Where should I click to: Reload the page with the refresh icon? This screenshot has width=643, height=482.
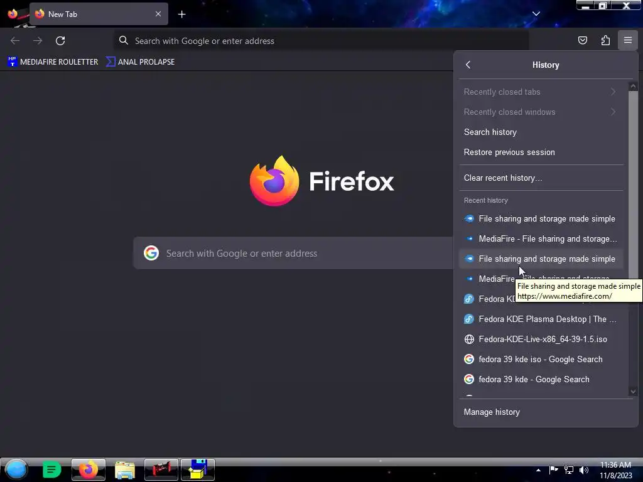tap(60, 41)
